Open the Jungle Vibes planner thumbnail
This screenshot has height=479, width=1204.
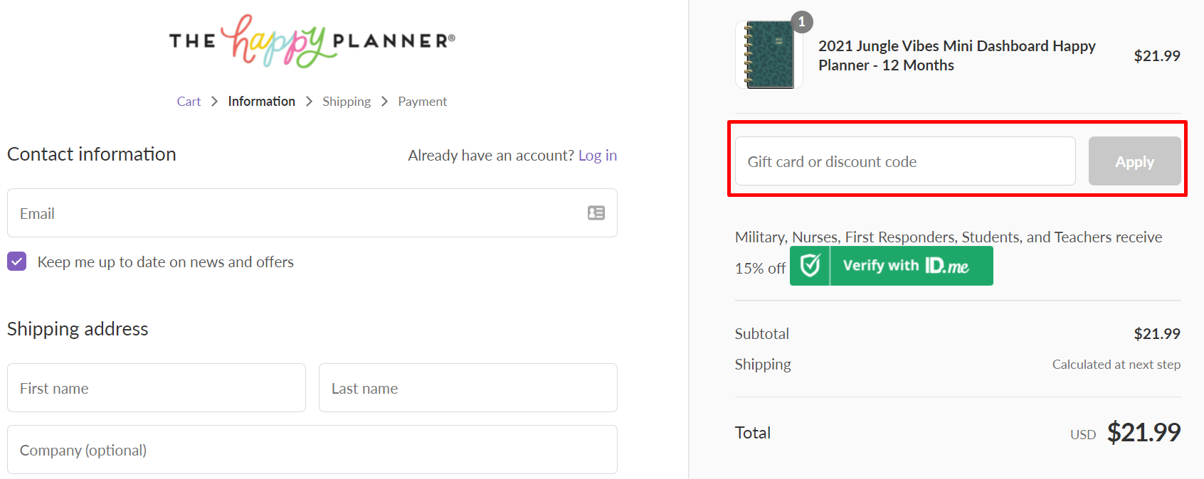(769, 55)
